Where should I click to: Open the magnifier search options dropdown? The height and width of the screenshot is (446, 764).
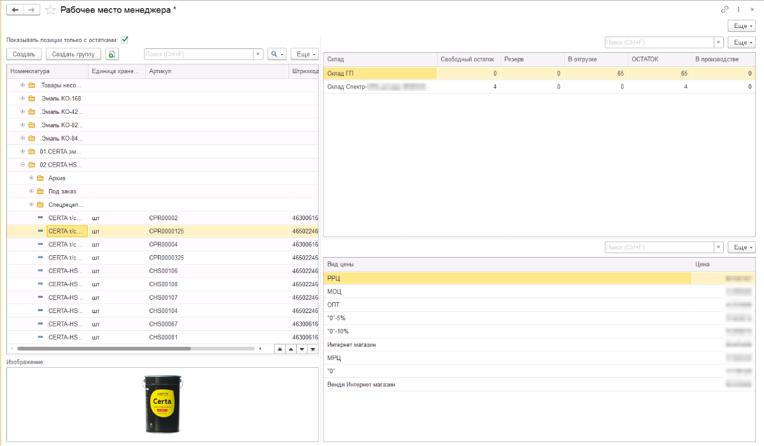[277, 54]
